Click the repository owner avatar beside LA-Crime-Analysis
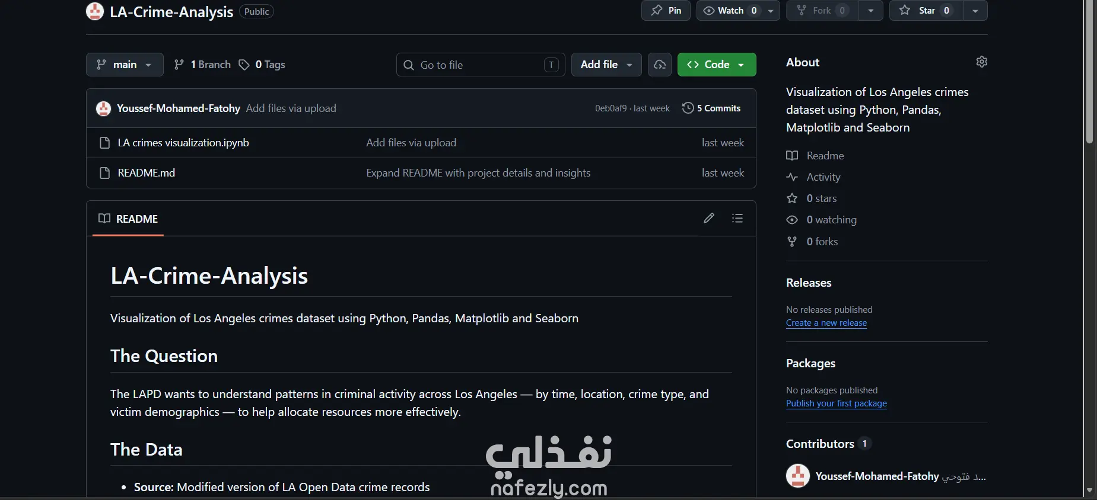Viewport: 1097px width, 500px height. point(95,11)
